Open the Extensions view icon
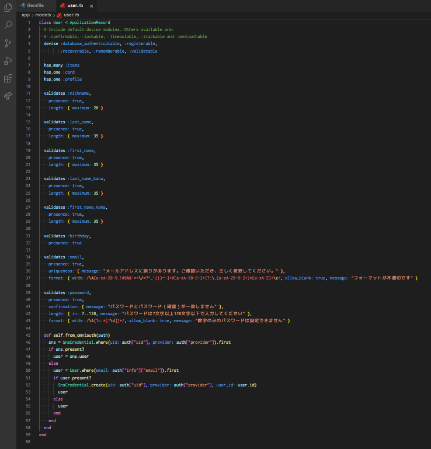 [x=8, y=78]
